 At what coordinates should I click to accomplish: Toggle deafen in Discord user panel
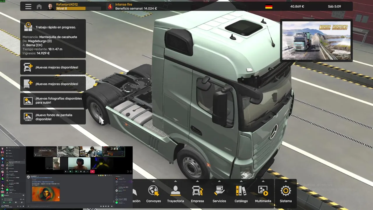click(20, 206)
